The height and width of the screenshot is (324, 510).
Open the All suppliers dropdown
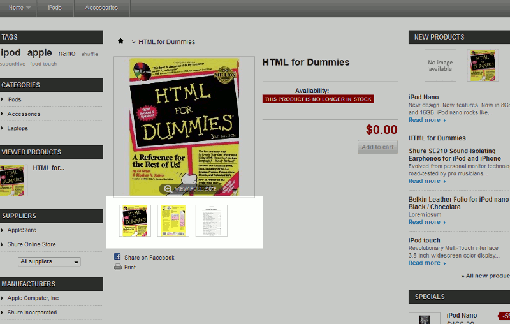coord(50,261)
